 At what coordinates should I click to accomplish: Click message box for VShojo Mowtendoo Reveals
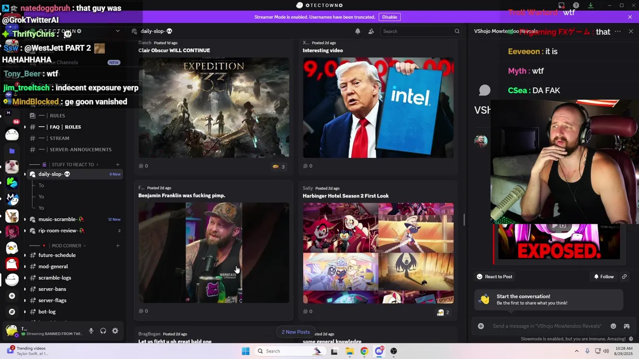click(547, 326)
